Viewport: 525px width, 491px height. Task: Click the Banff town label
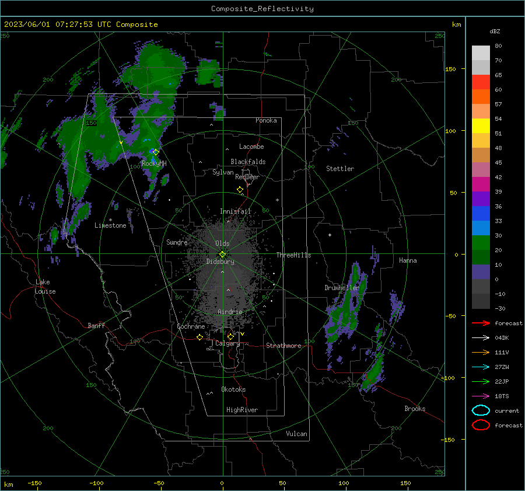(x=96, y=326)
